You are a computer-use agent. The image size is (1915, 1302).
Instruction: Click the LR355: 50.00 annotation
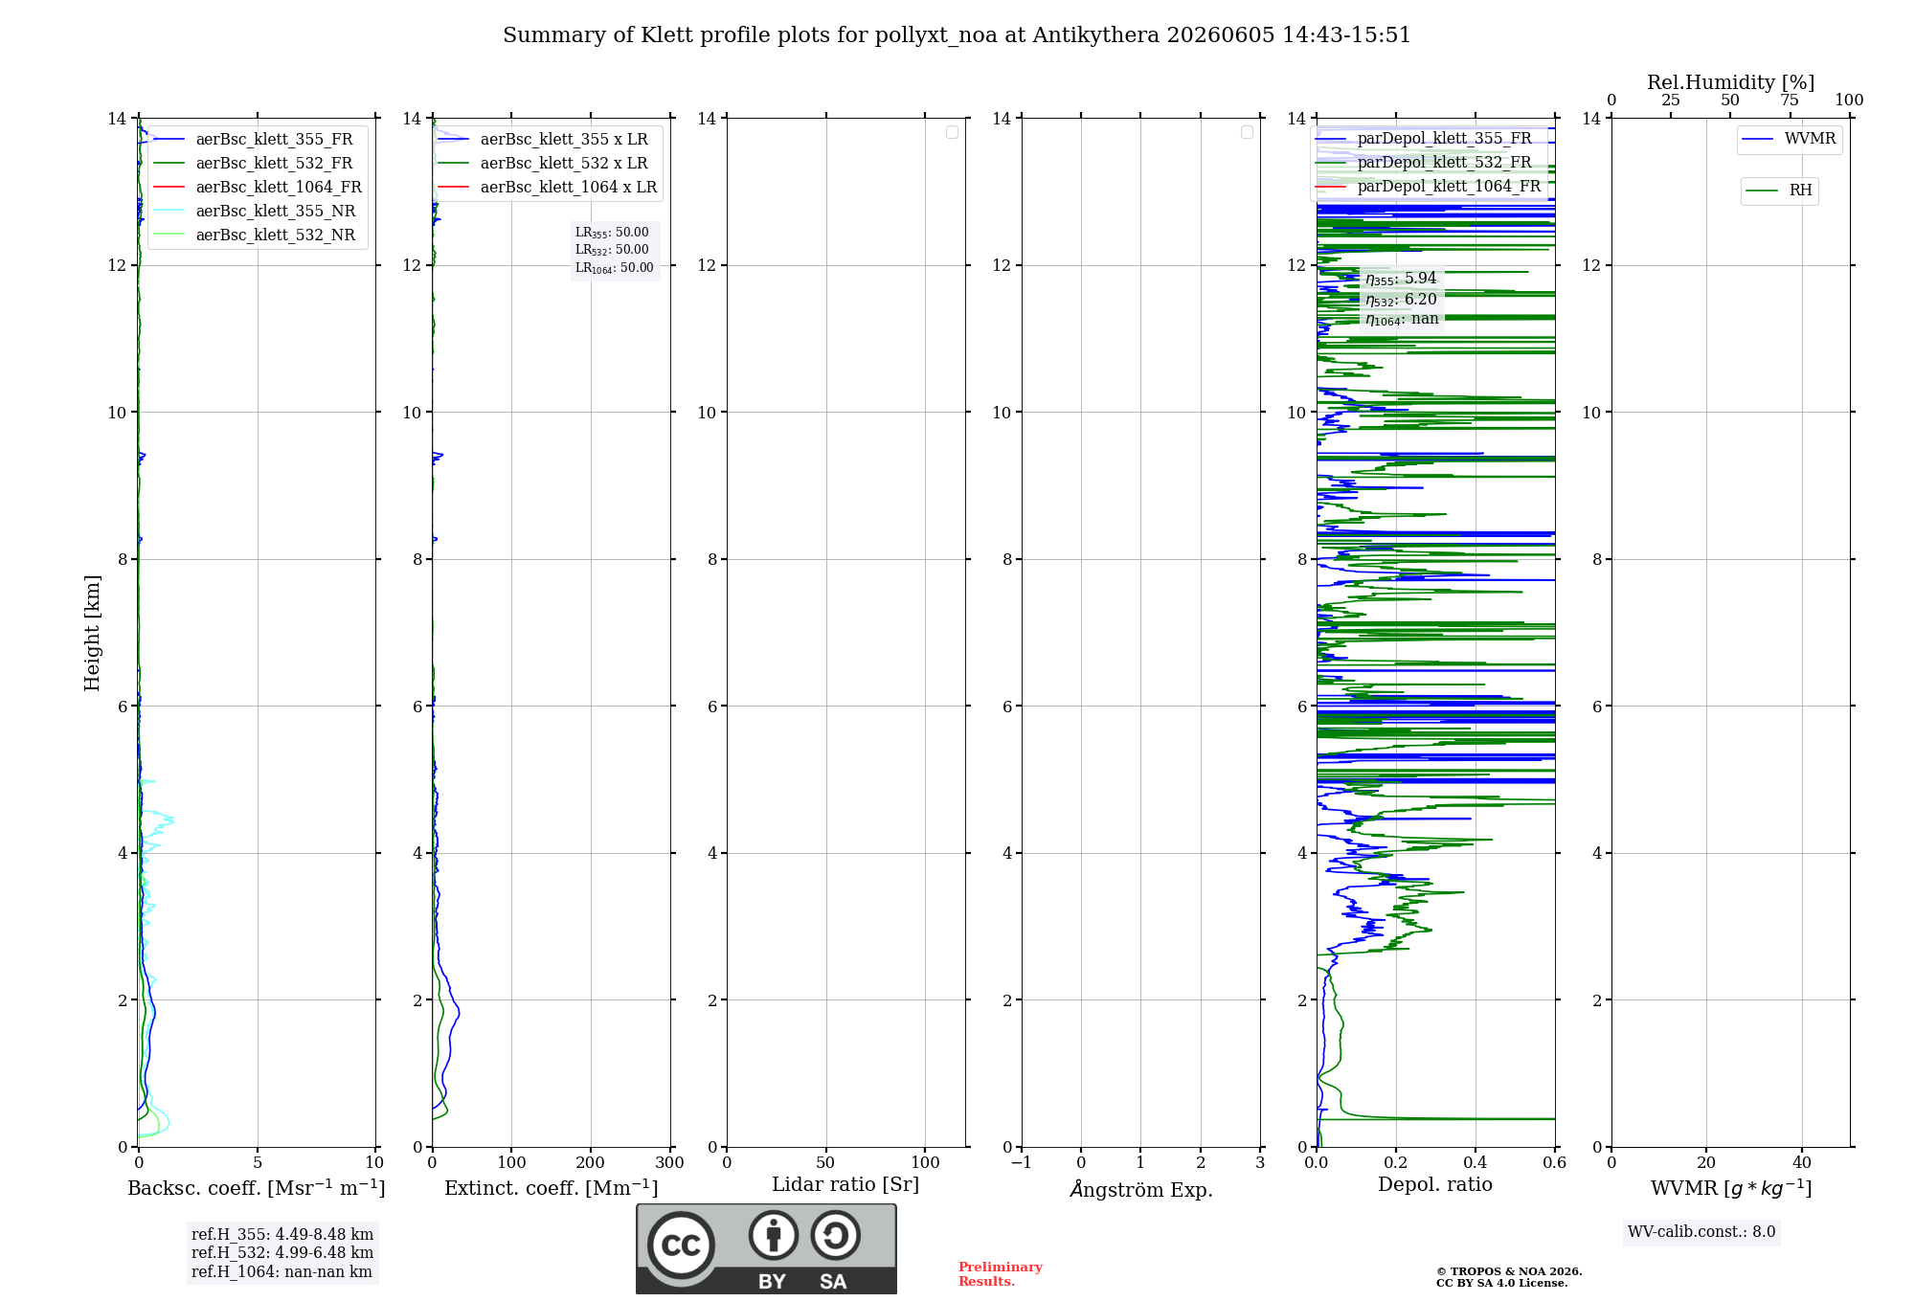coord(612,233)
